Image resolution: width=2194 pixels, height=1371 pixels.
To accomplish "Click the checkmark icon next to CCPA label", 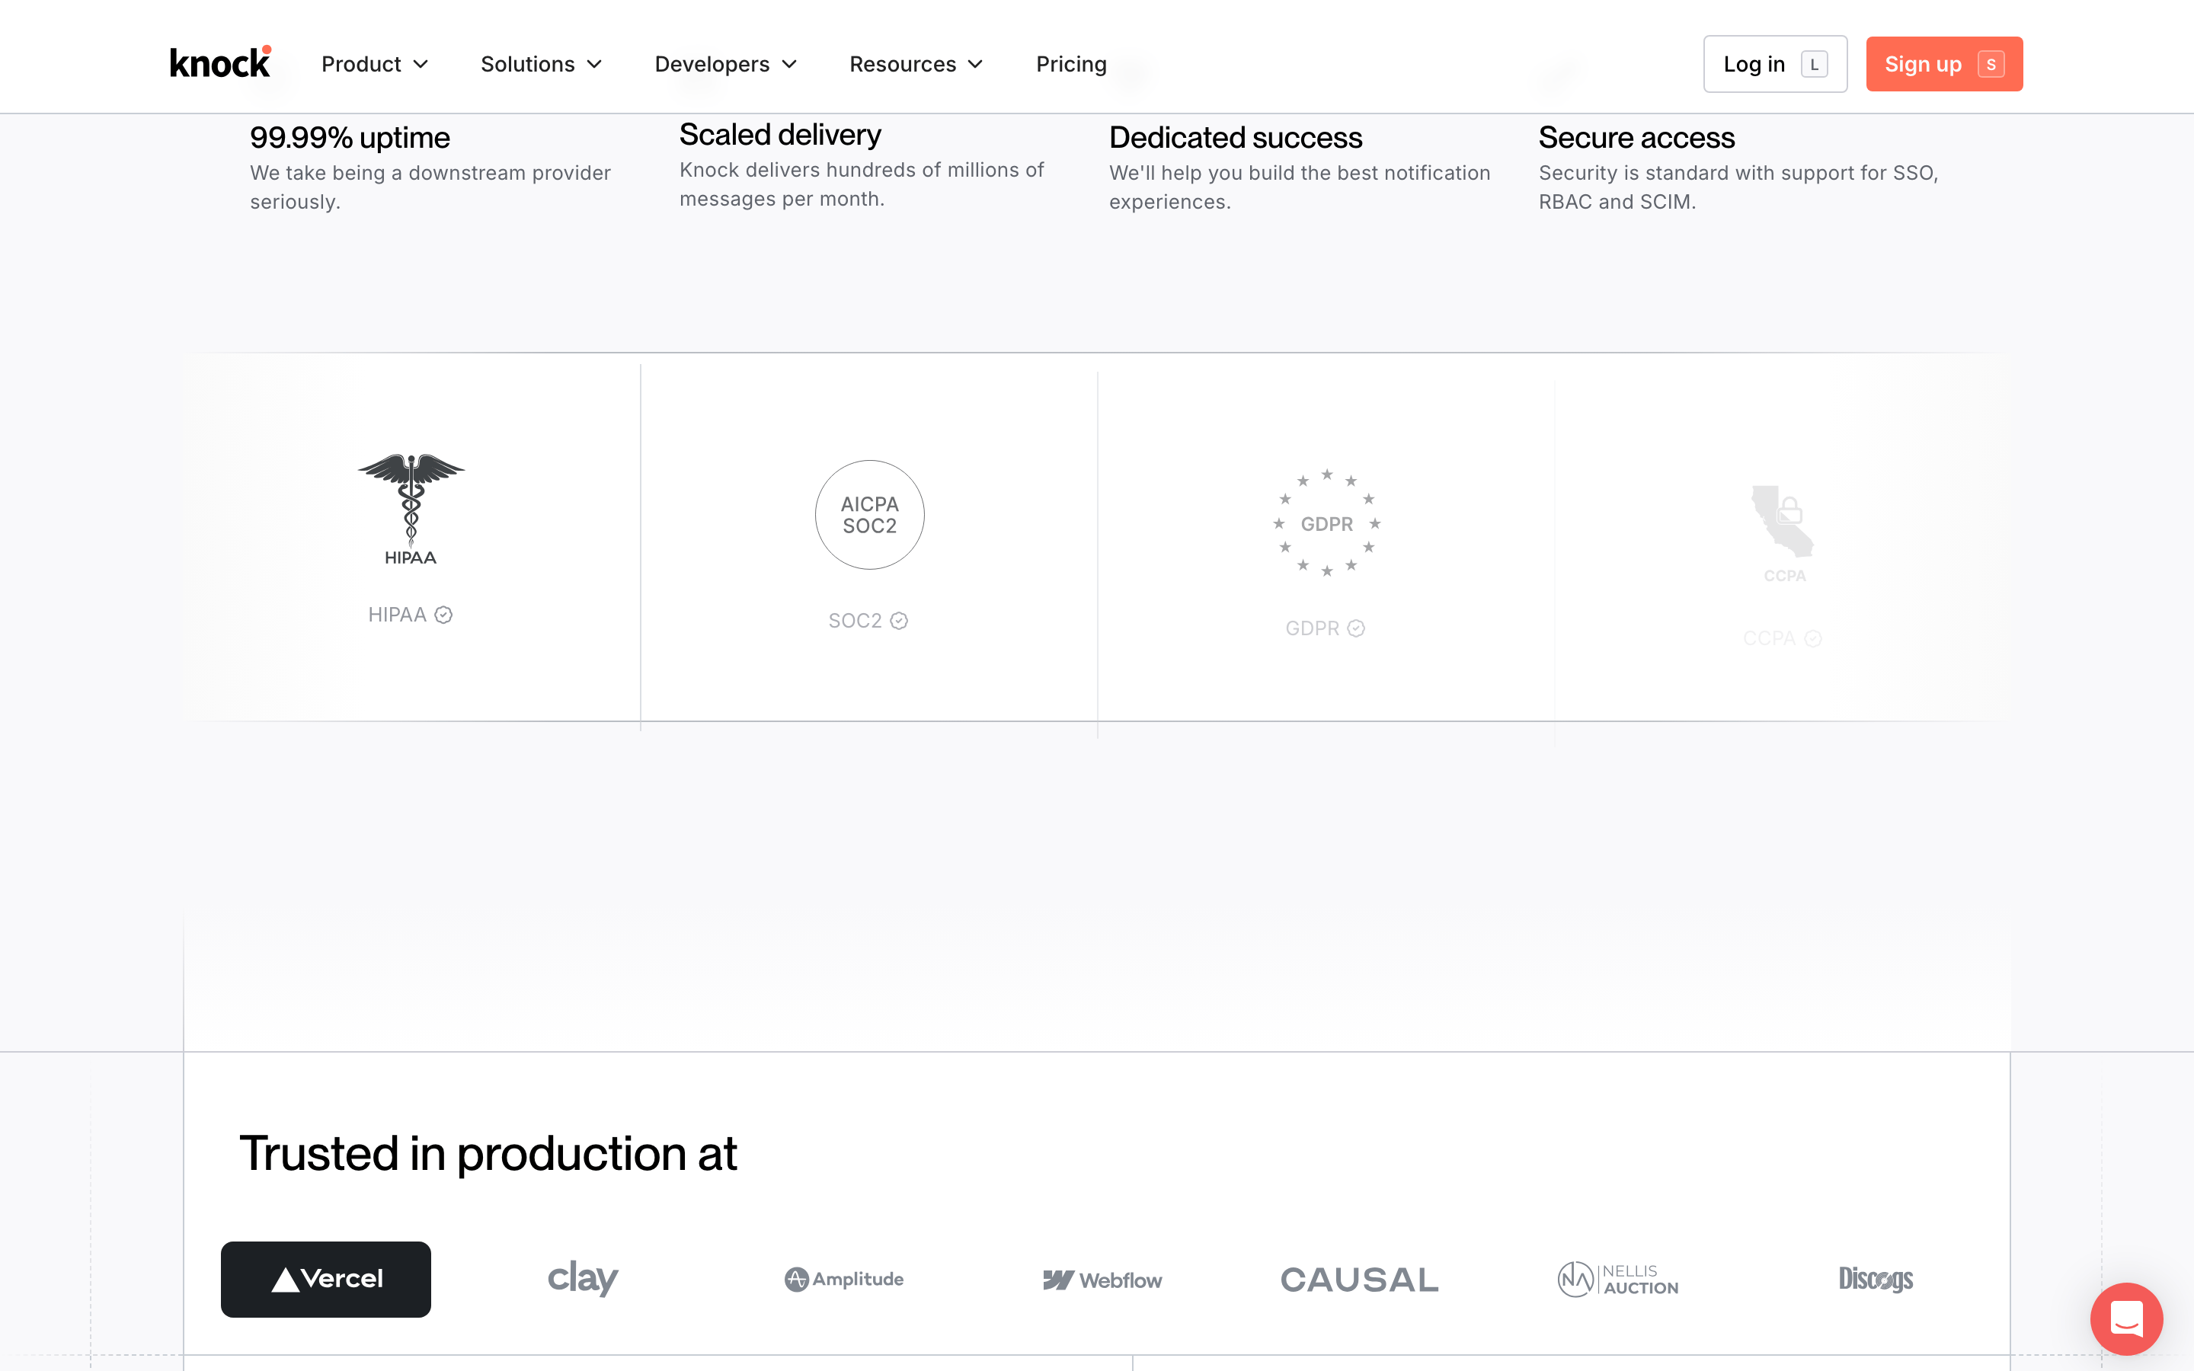I will (1812, 638).
